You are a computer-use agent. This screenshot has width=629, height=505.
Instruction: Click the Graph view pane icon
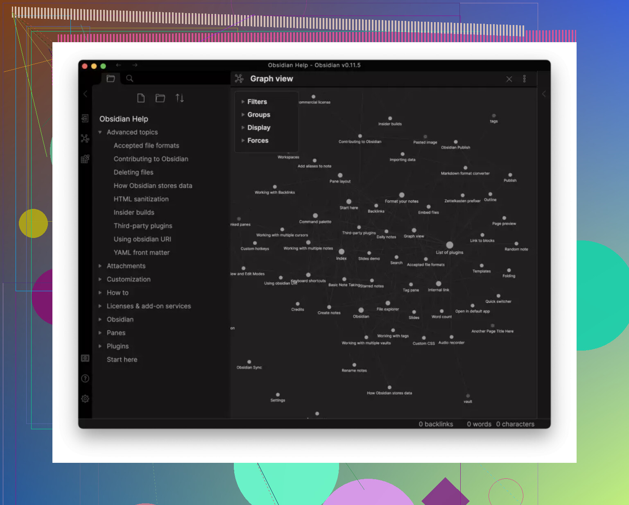click(239, 79)
